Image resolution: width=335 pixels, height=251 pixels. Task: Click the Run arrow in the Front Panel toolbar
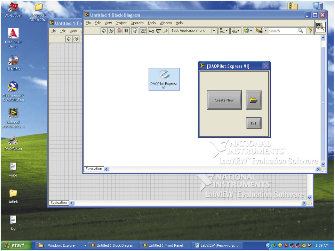coord(68,39)
